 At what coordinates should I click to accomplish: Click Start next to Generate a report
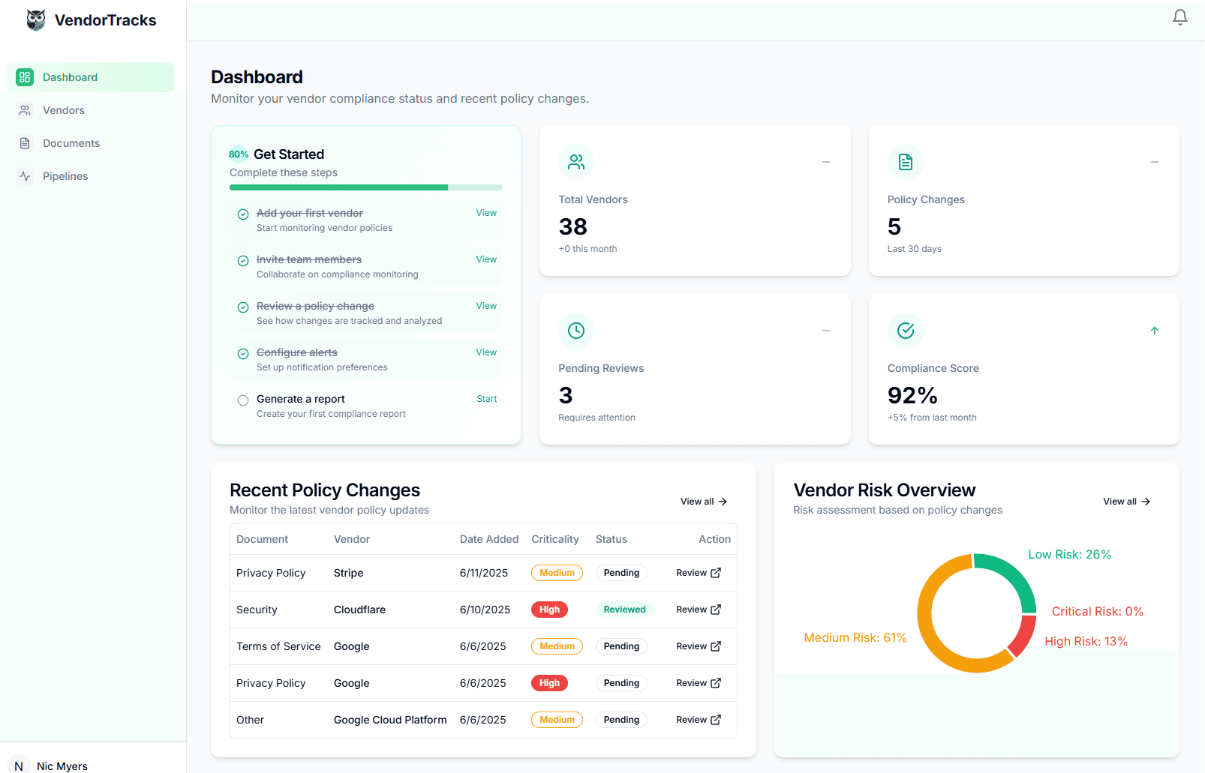coord(486,399)
